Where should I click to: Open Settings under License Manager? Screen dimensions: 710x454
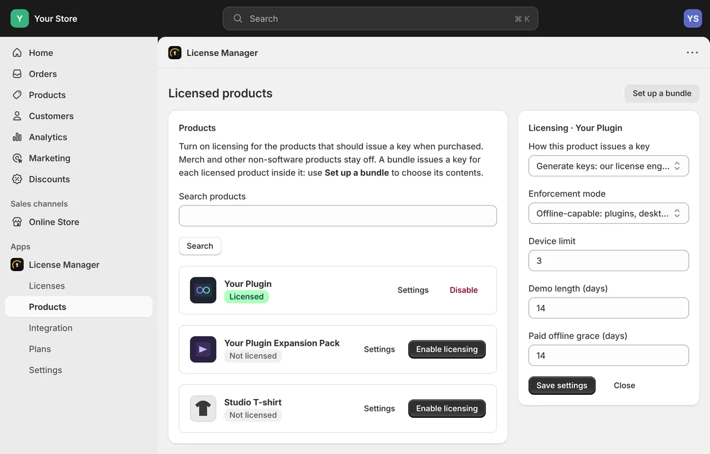click(79, 370)
